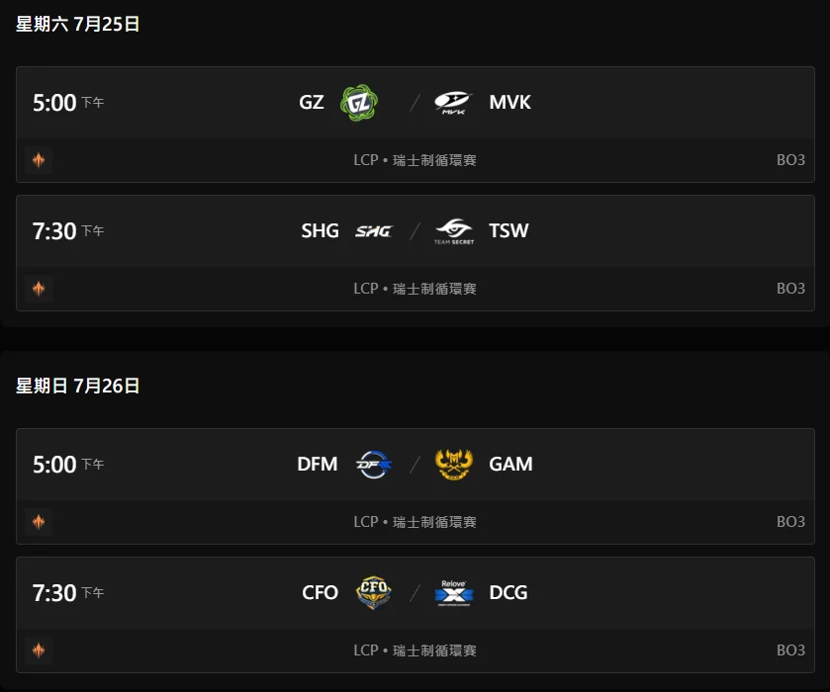Viewport: 830px width, 692px height.
Task: Click the MVK team logo
Action: (453, 103)
